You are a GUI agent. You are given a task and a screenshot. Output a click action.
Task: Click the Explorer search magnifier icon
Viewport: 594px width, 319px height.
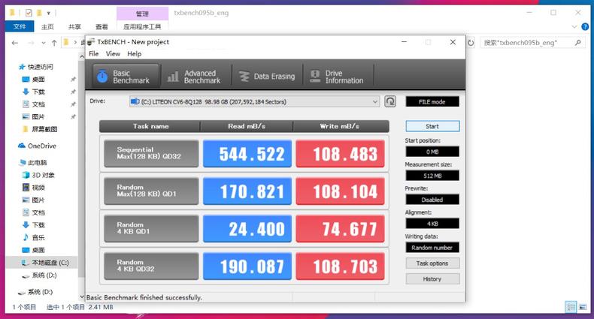(577, 43)
